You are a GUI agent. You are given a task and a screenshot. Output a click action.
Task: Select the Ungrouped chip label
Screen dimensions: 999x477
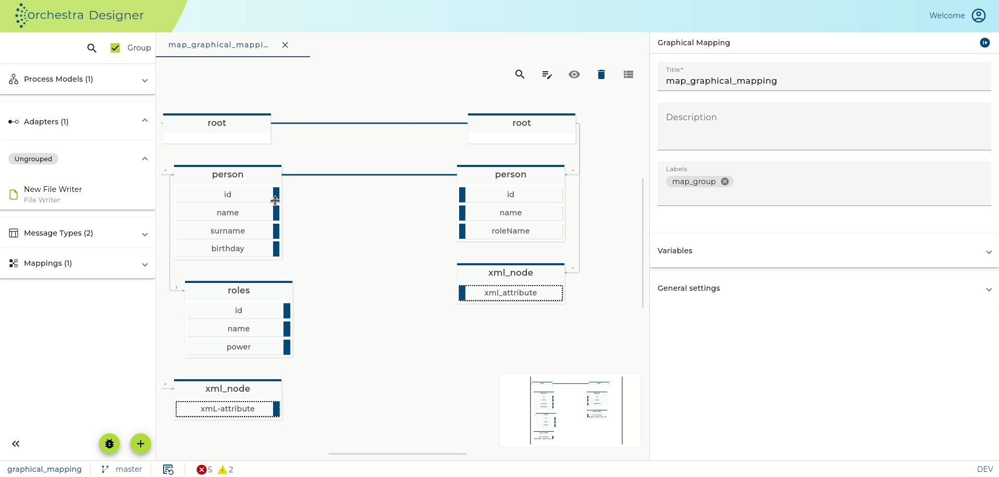pos(33,159)
